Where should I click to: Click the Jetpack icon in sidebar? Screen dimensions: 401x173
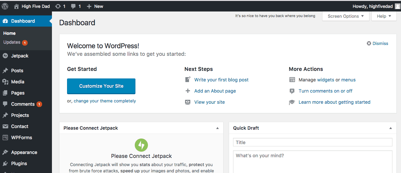(x=5, y=56)
